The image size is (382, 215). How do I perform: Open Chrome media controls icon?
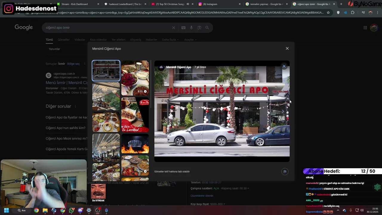(363, 13)
